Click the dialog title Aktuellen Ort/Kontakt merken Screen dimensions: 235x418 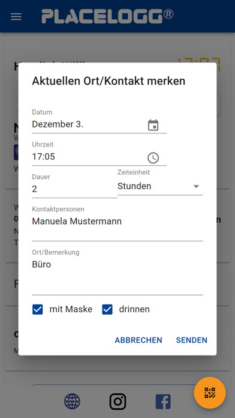click(109, 80)
